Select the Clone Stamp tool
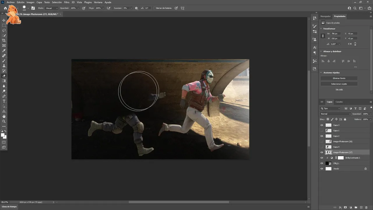 tap(4, 66)
